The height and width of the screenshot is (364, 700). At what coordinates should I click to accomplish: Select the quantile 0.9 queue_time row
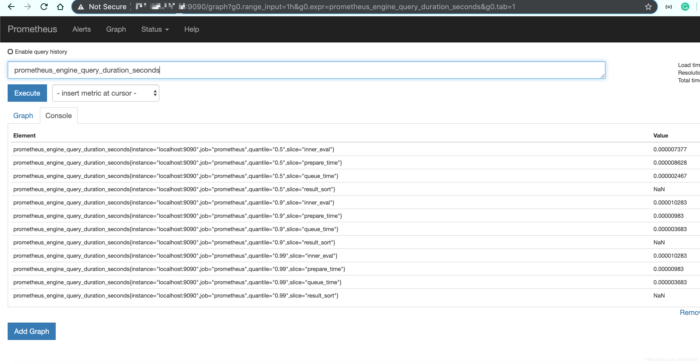click(x=355, y=229)
